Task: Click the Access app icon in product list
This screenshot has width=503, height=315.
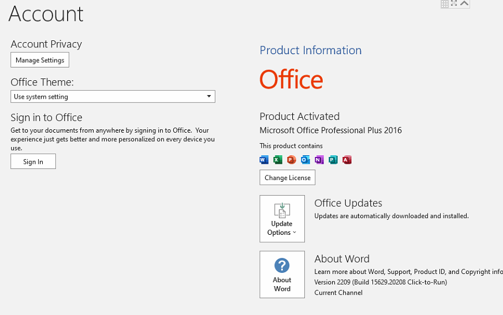Action: (346, 160)
